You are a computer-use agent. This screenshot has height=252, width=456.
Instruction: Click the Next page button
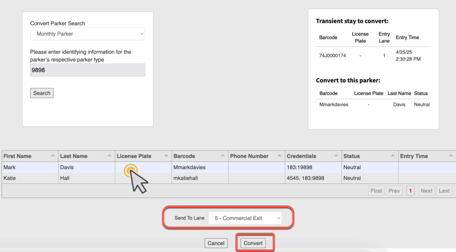tap(426, 191)
